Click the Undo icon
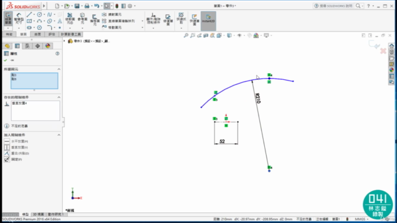397x223 pixels. click(x=97, y=6)
